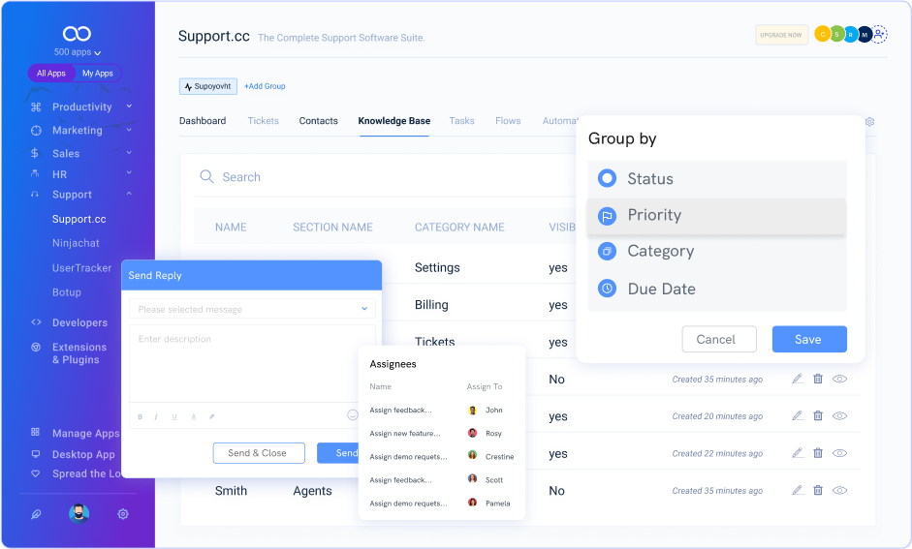Switch to My Apps toggle

[98, 74]
